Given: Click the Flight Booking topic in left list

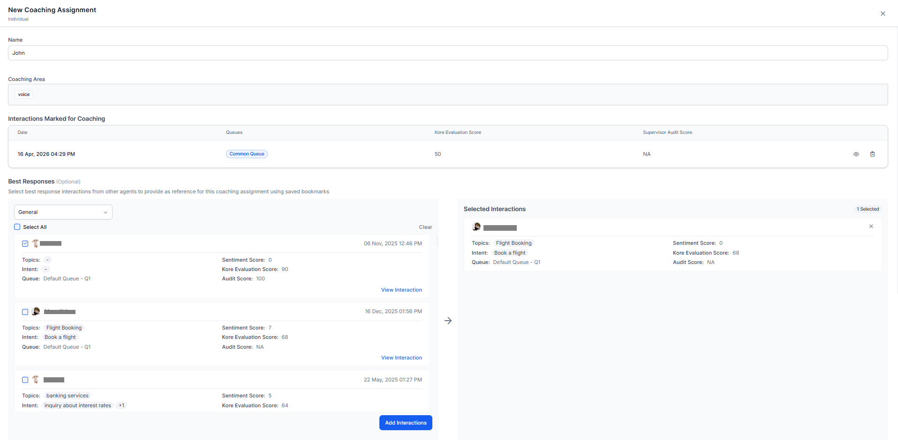Looking at the screenshot, I should [x=64, y=328].
